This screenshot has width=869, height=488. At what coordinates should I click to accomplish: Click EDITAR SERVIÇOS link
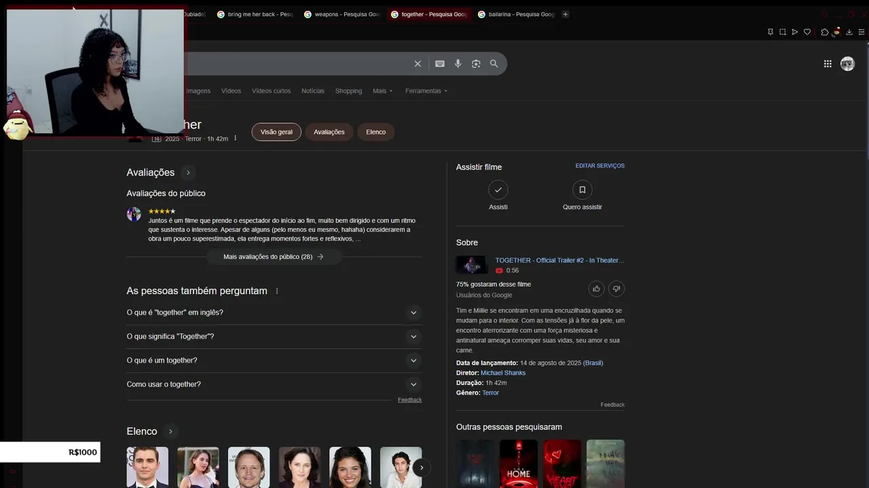coord(600,166)
